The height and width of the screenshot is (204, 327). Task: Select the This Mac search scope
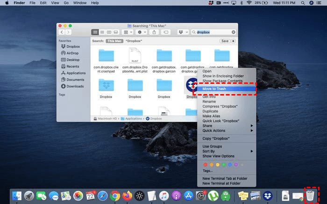click(x=114, y=41)
